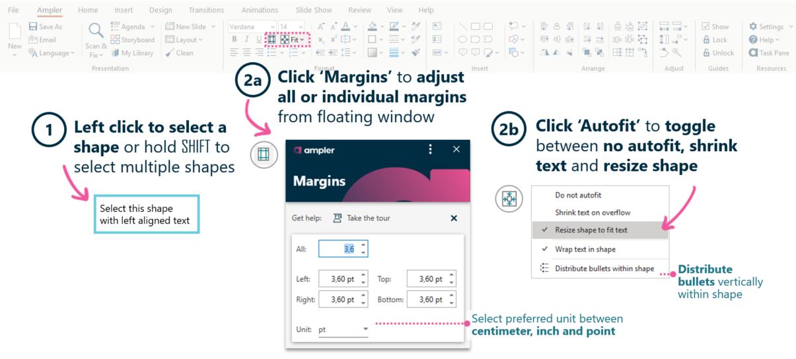
Task: Increase the Right margin stepper value
Action: [x=363, y=296]
